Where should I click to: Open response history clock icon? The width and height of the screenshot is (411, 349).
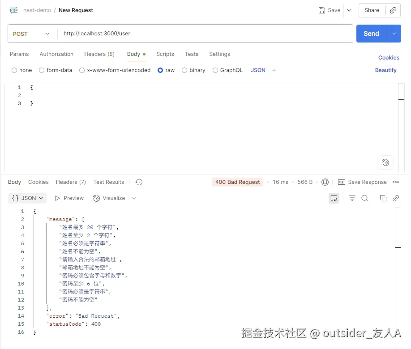pyautogui.click(x=139, y=182)
